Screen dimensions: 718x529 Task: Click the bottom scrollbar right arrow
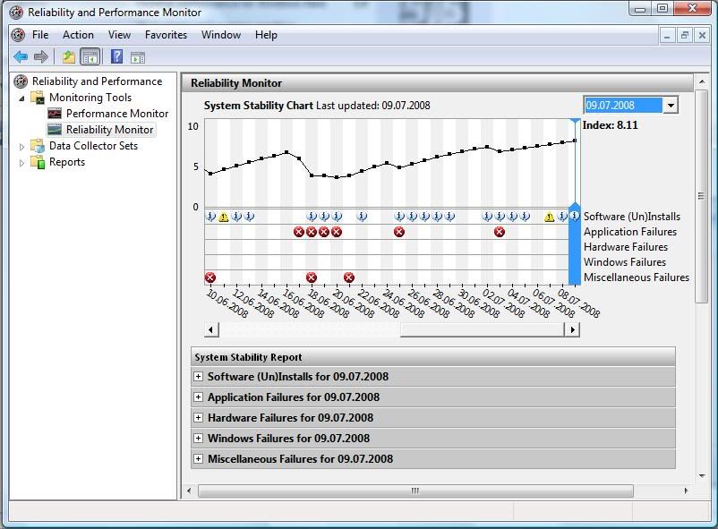point(686,491)
